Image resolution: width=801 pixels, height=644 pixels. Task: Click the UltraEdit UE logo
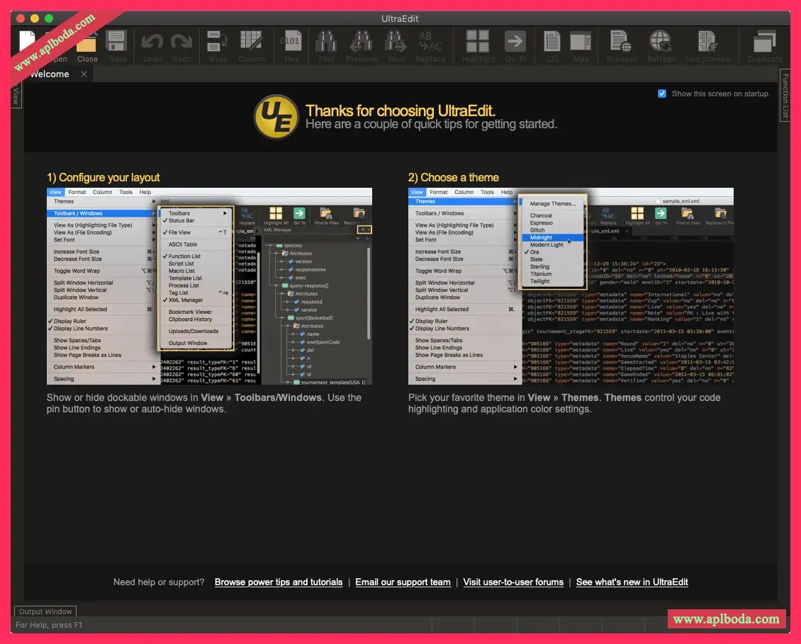(276, 117)
